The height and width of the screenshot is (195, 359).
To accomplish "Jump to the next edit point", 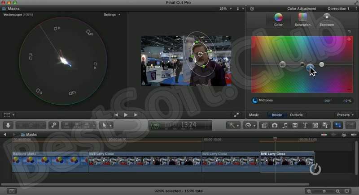I will tap(136, 115).
